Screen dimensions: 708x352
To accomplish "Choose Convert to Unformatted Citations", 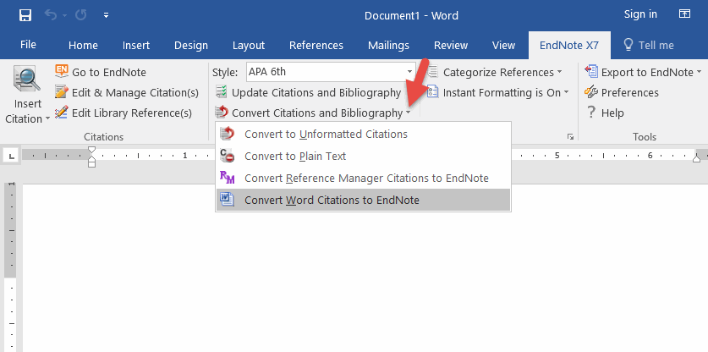I will click(x=326, y=134).
